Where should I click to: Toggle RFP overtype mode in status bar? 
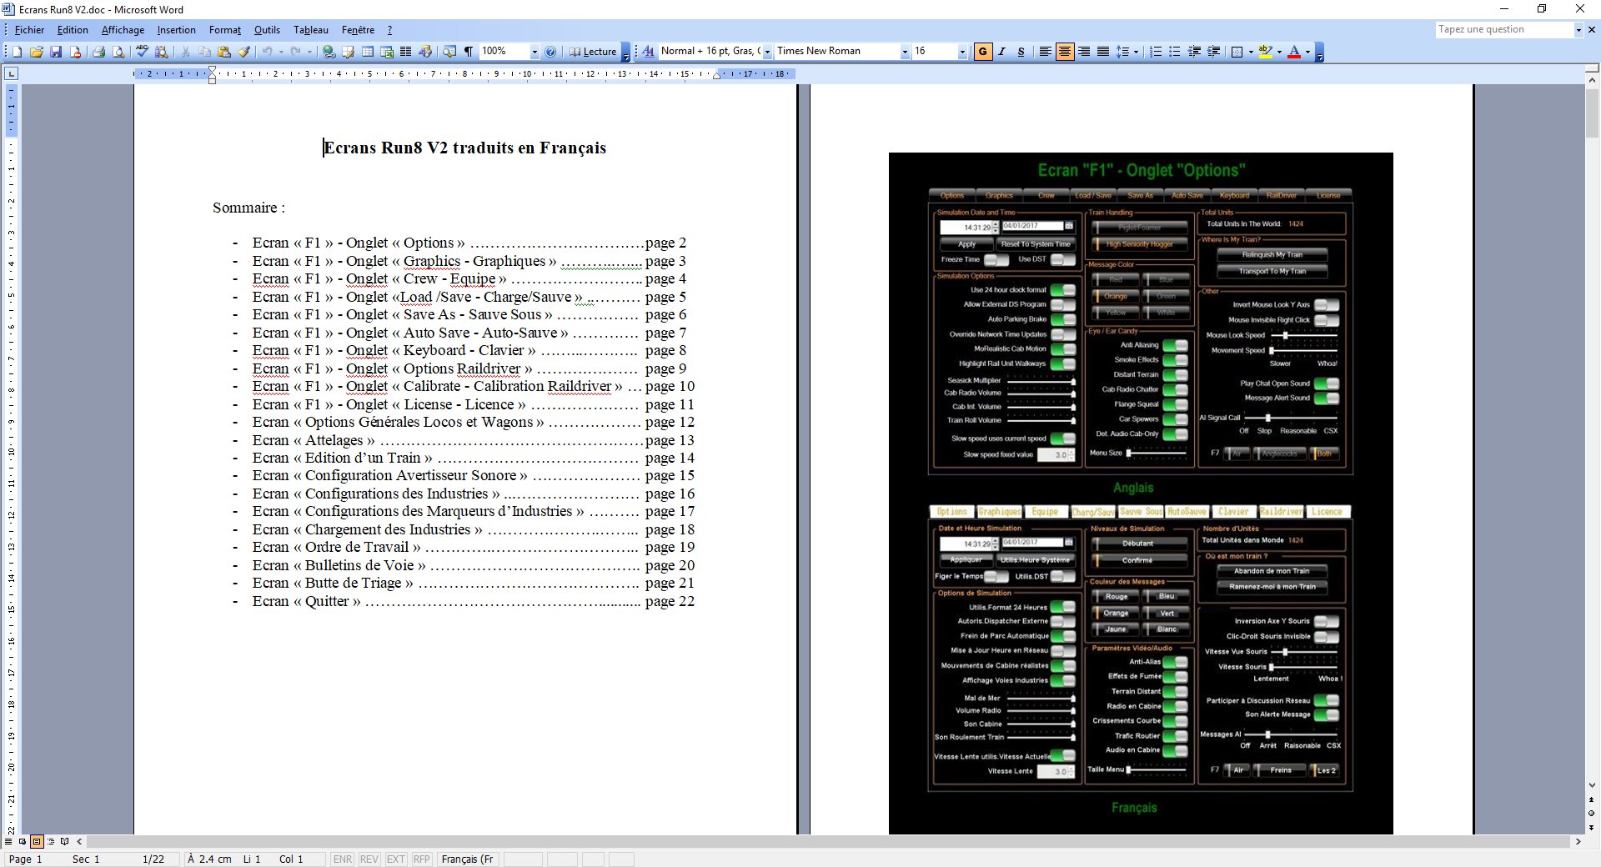[x=422, y=859]
